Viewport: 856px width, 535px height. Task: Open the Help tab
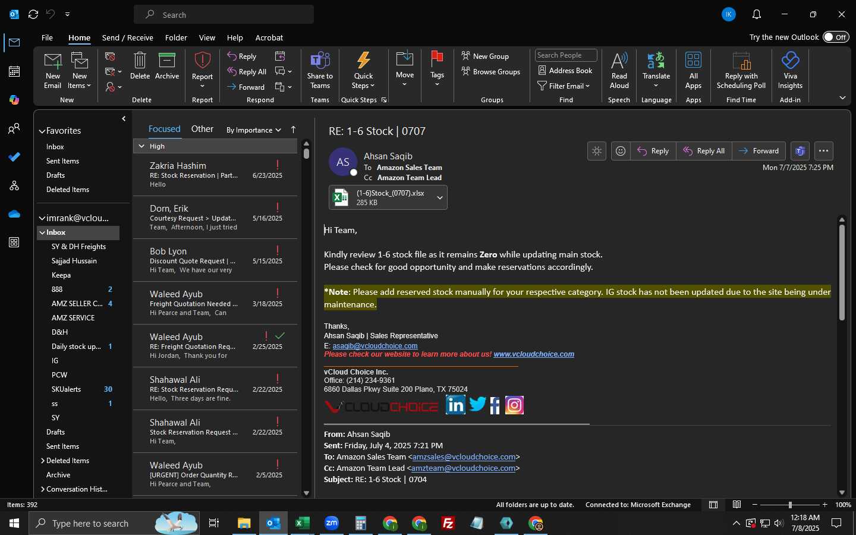[235, 37]
